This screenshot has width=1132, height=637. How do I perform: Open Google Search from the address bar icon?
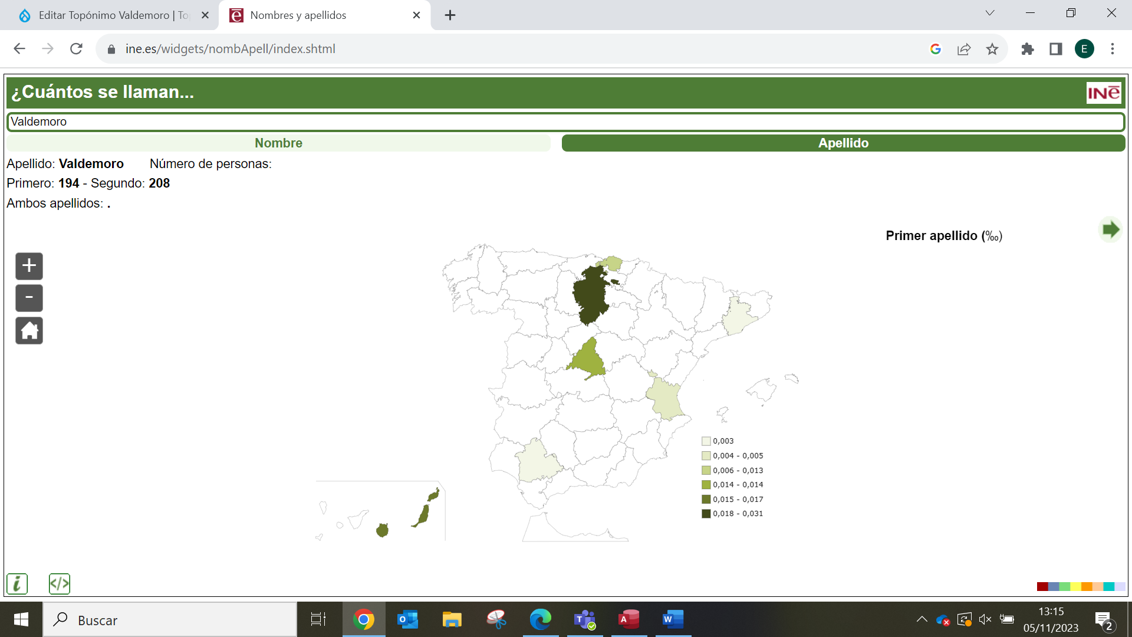click(935, 49)
